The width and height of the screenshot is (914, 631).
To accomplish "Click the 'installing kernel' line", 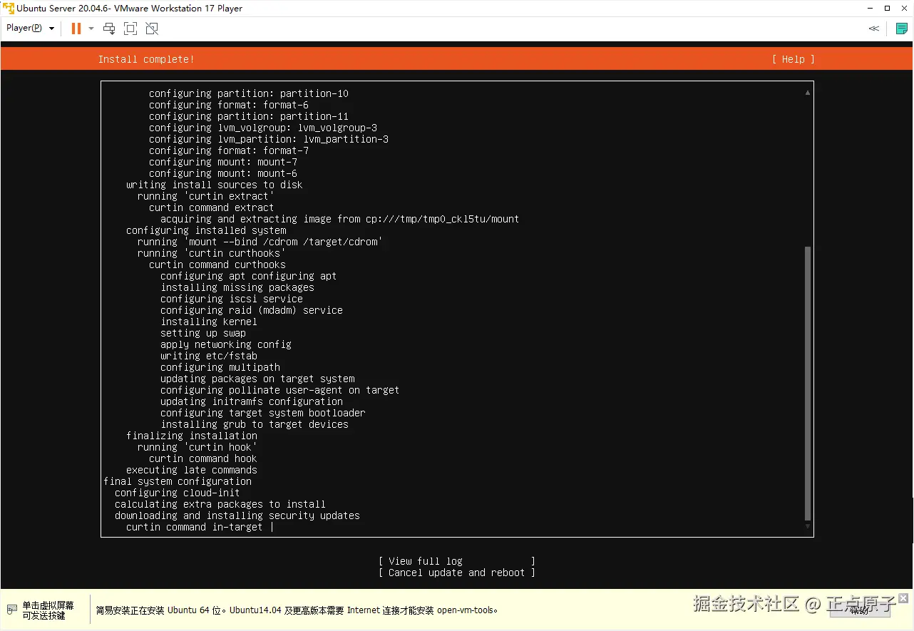I will 209,322.
